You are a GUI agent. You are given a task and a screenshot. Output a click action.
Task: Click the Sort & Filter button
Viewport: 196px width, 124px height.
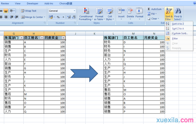[x=169, y=14]
